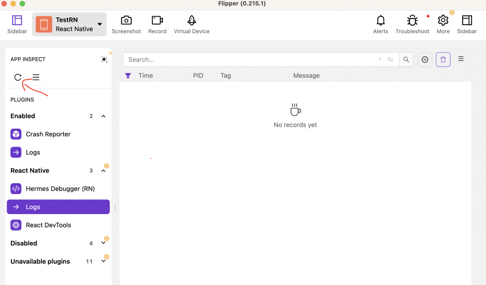Screen dimensions: 486x285
Task: Click the refresh icon under App Inspect
Action: pyautogui.click(x=18, y=77)
